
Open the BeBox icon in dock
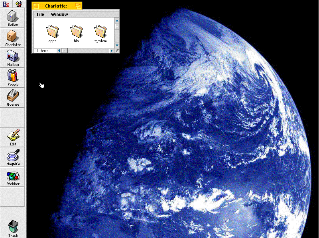pos(13,17)
